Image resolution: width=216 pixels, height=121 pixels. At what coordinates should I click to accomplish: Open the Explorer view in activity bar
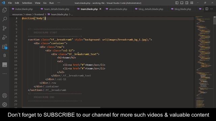tap(4, 10)
